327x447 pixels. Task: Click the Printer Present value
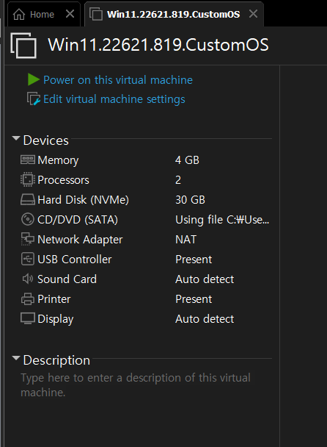(194, 299)
